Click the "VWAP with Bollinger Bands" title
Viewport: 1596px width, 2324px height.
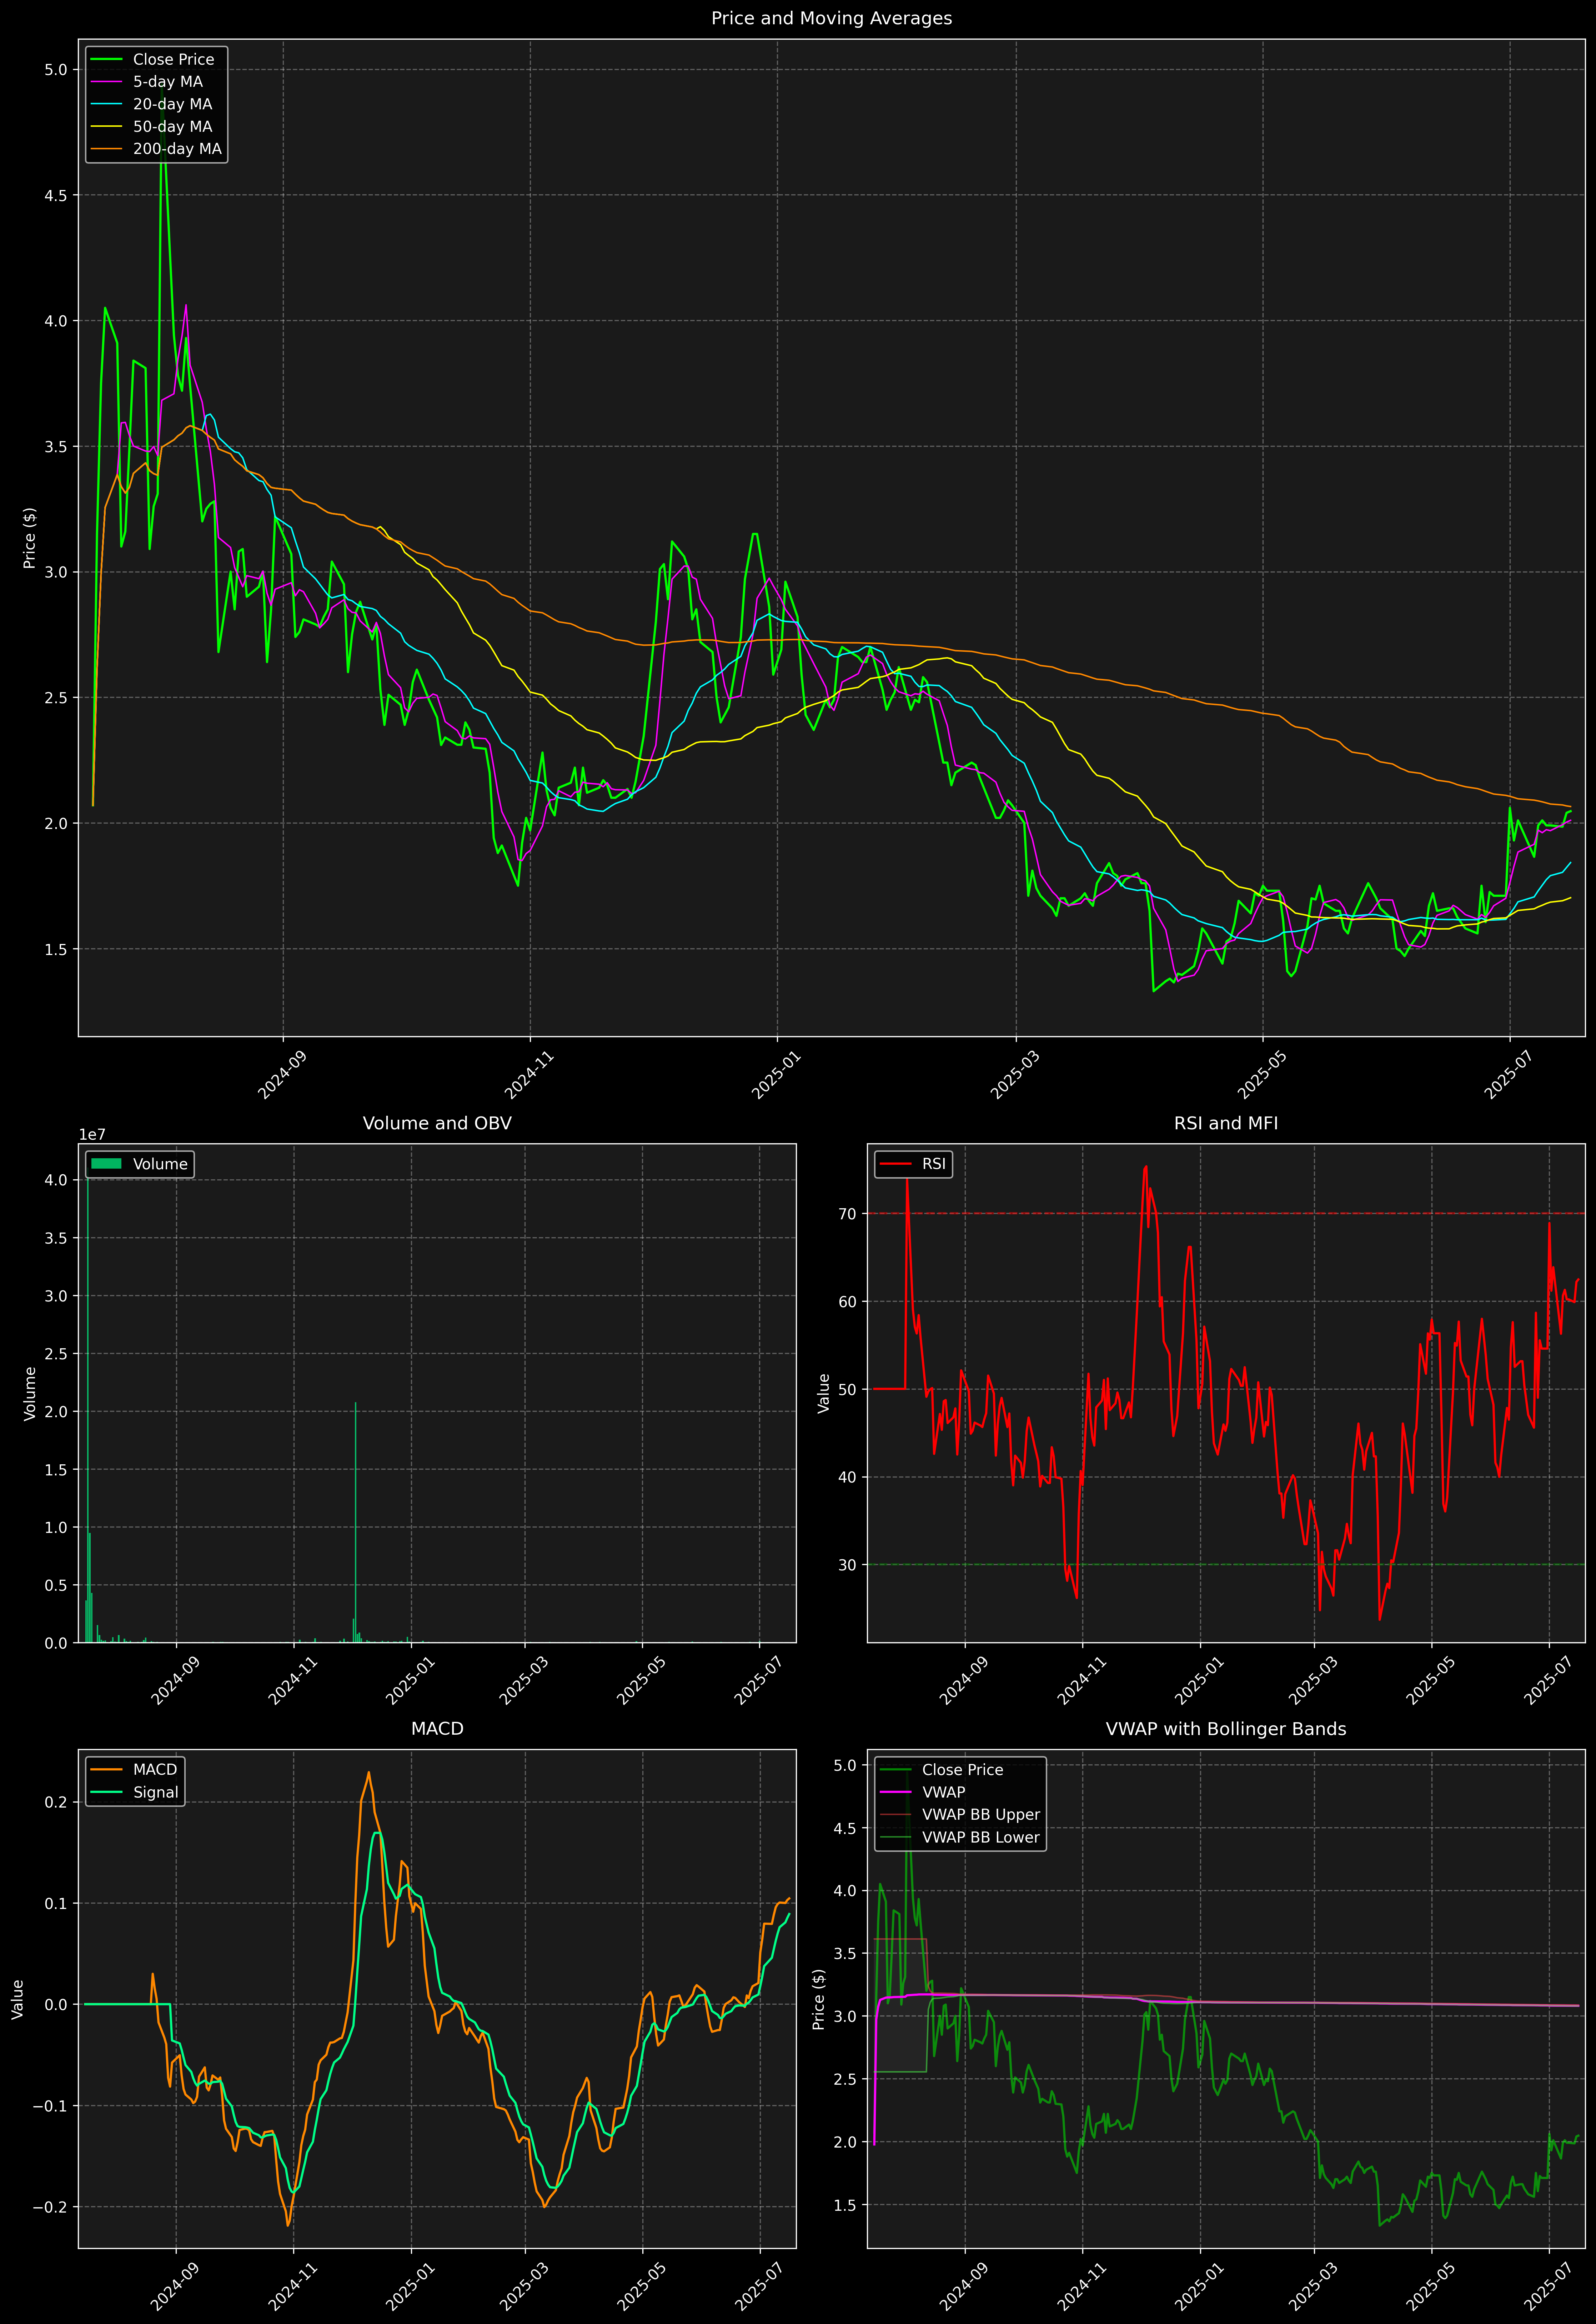1226,1729
